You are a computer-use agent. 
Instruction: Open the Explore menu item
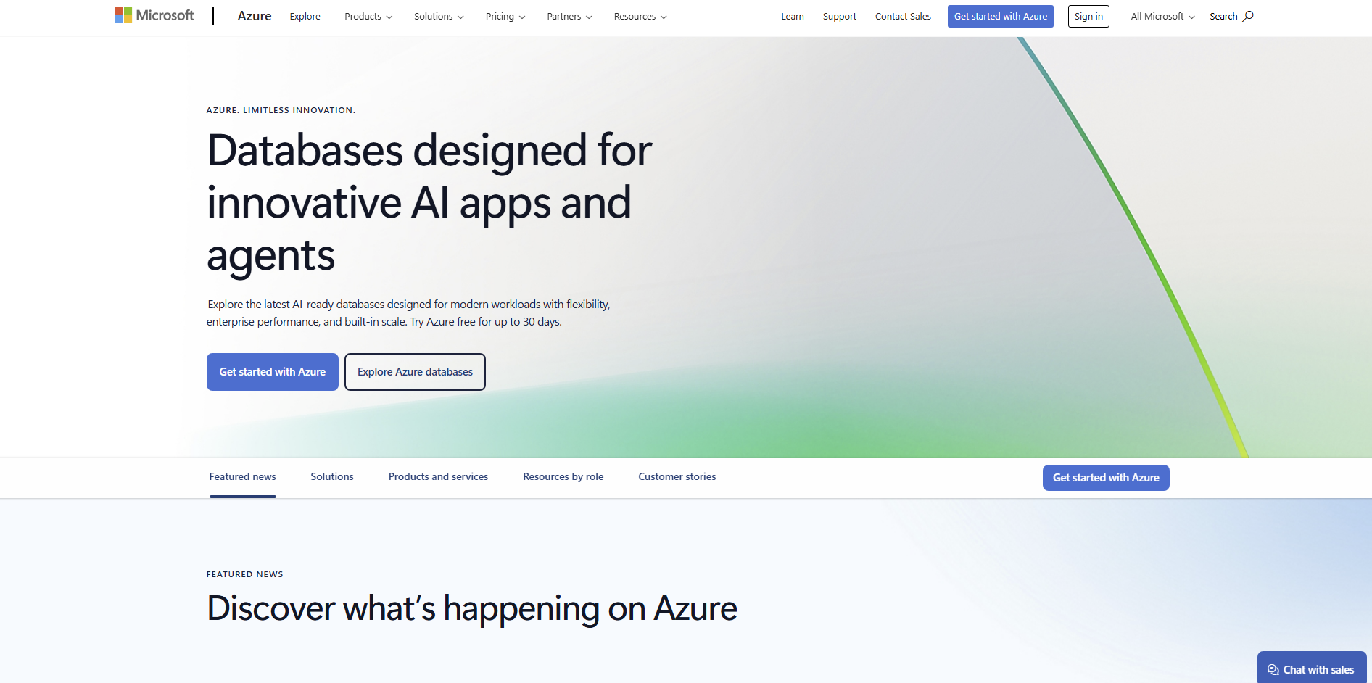(305, 16)
